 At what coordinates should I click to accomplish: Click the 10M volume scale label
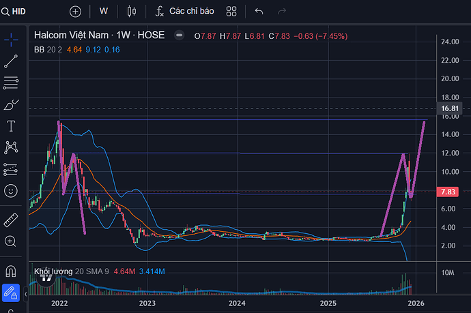pos(448,273)
